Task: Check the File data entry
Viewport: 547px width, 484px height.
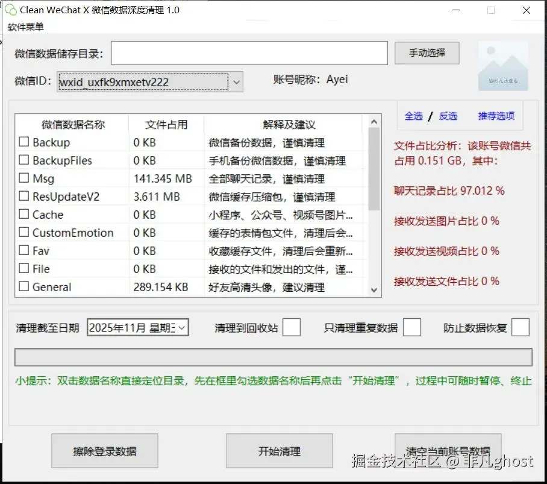Action: 22,269
